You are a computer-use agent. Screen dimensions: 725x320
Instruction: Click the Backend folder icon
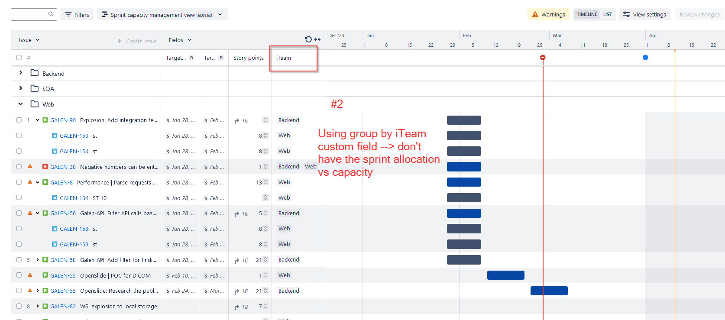coord(35,73)
